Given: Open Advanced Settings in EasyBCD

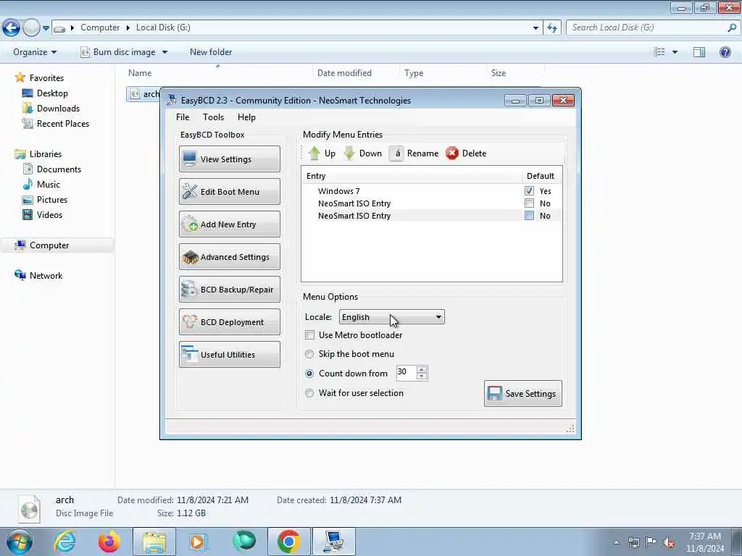Looking at the screenshot, I should (x=230, y=257).
